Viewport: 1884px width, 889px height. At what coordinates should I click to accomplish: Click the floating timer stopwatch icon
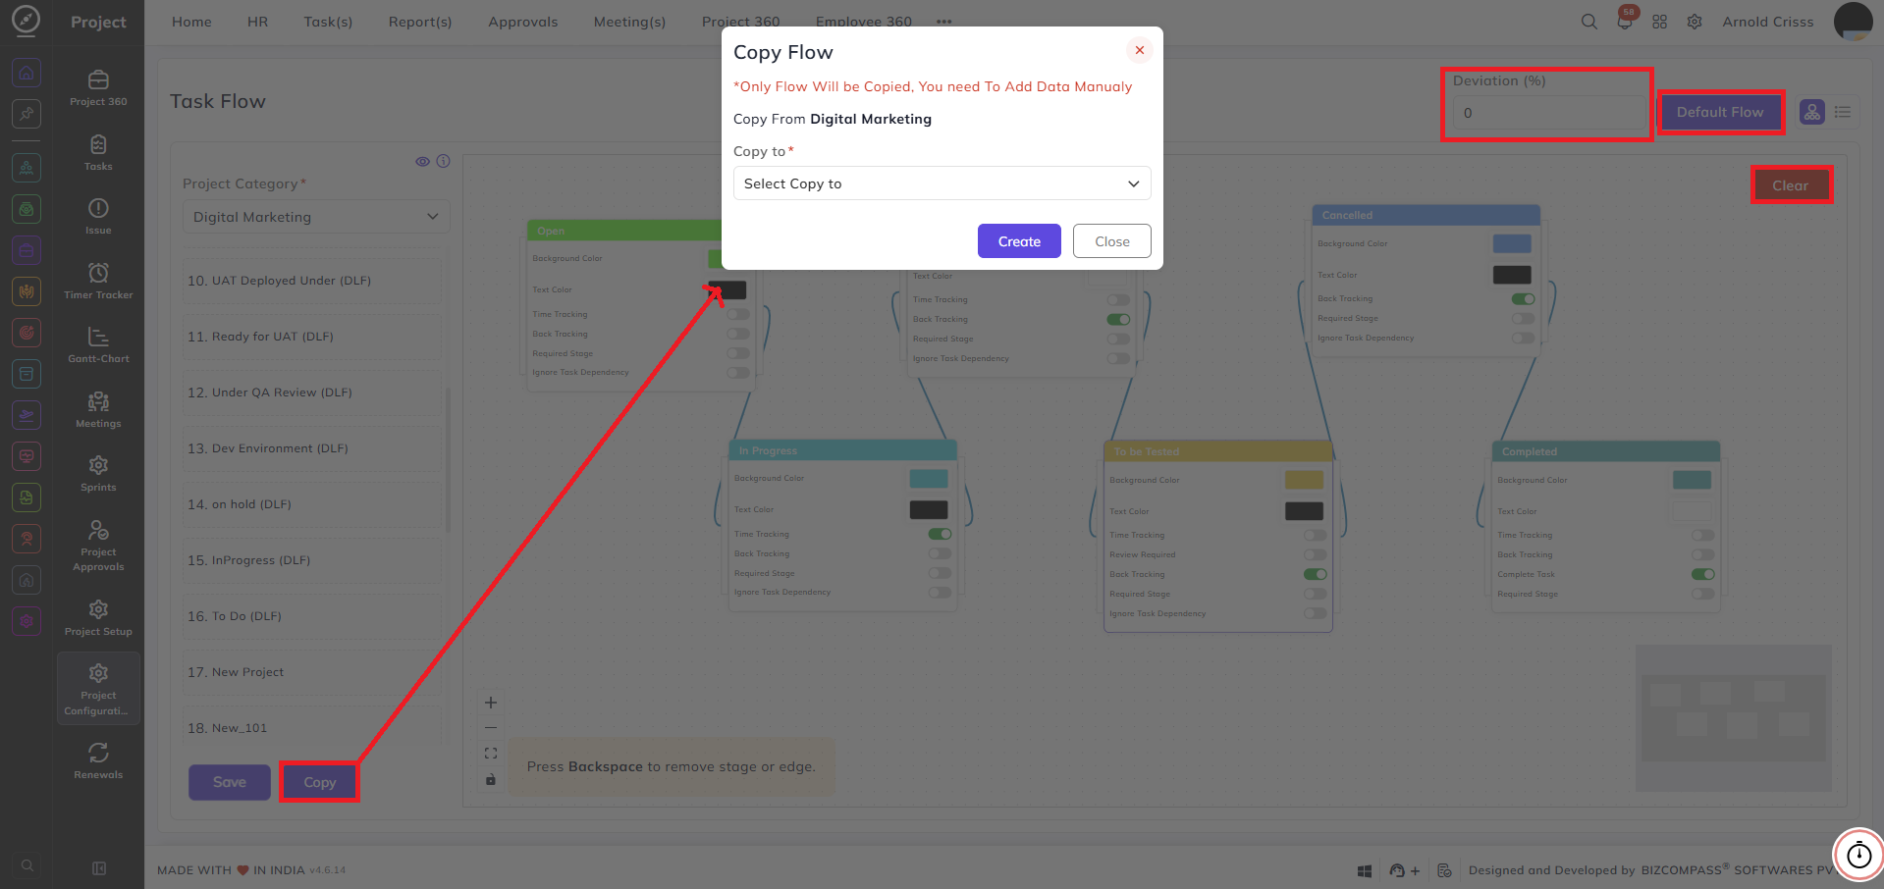click(1859, 855)
